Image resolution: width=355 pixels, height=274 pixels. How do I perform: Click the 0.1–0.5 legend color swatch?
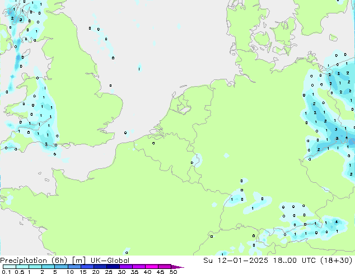coord(10,267)
